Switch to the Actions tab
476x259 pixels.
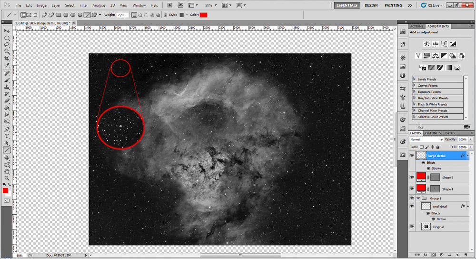pyautogui.click(x=416, y=26)
